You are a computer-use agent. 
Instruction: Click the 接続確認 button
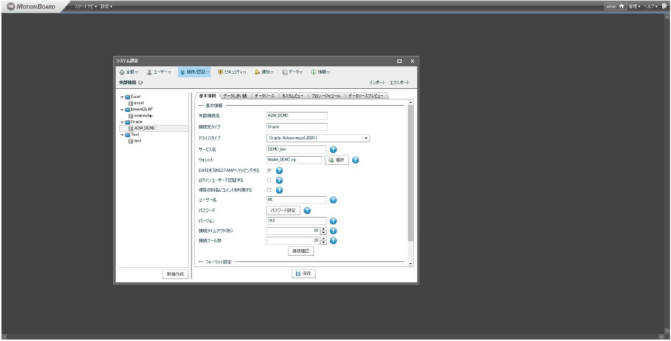click(x=301, y=251)
